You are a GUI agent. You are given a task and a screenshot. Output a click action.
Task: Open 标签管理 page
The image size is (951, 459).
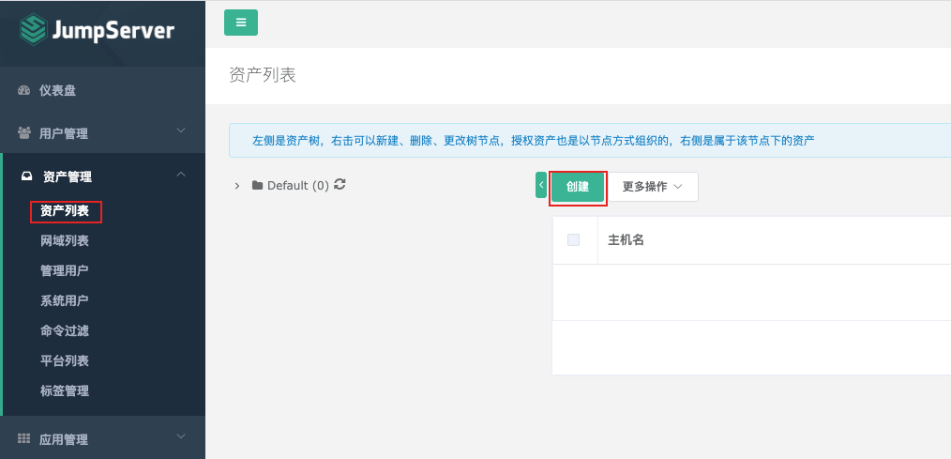point(65,391)
